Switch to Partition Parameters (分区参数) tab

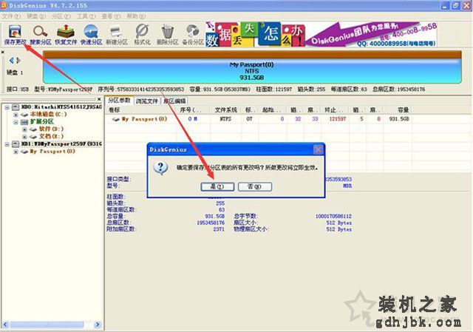(x=119, y=101)
